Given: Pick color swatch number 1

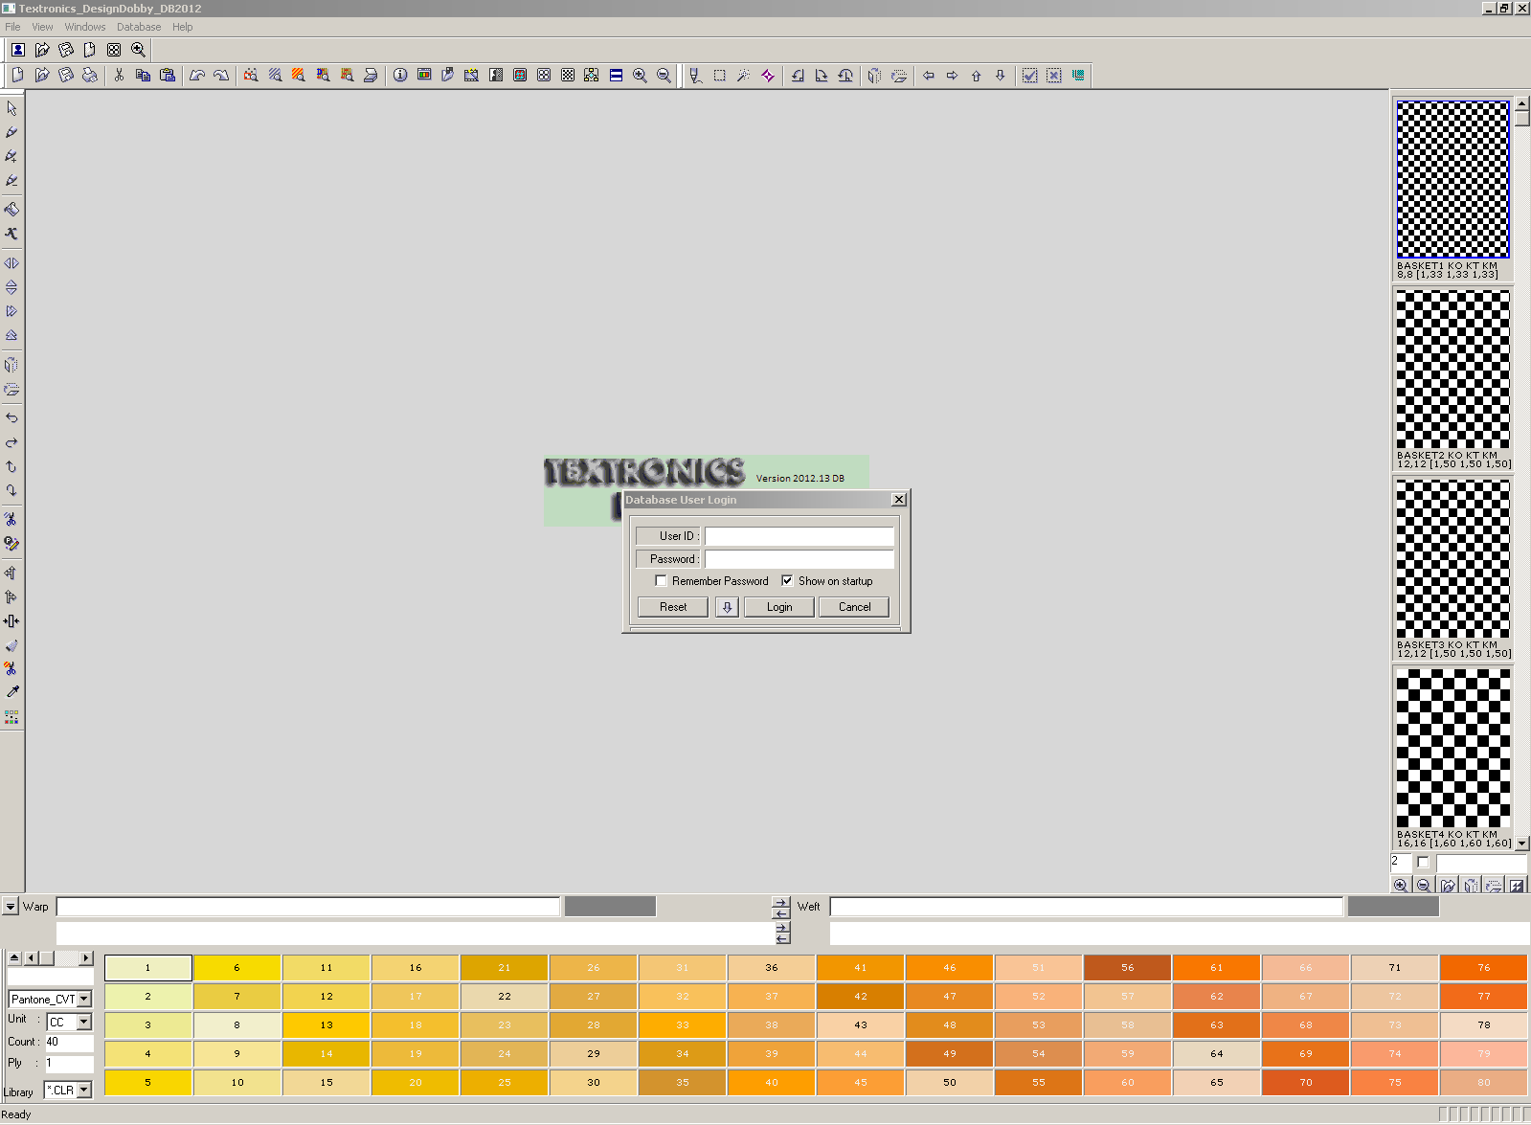Looking at the screenshot, I should point(148,968).
